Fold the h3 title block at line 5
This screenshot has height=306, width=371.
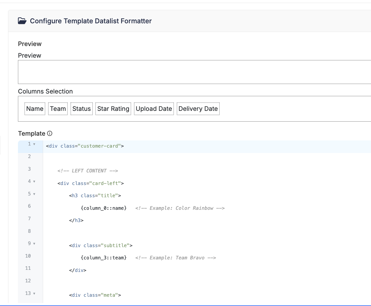click(x=34, y=194)
